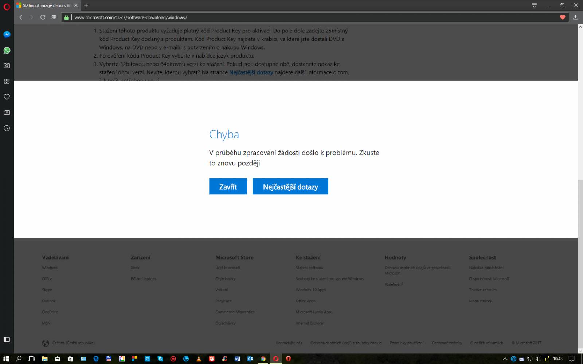
Task: Take a snapshot with the camera icon
Action: (x=7, y=66)
